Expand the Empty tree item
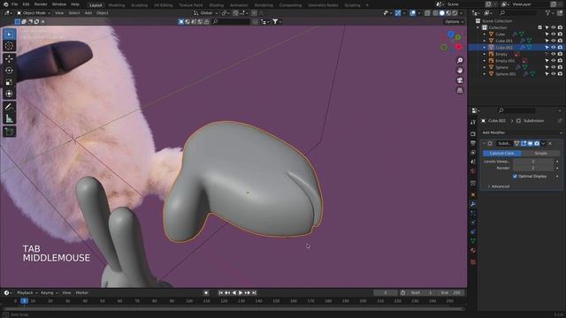This screenshot has width=566, height=318. point(485,54)
